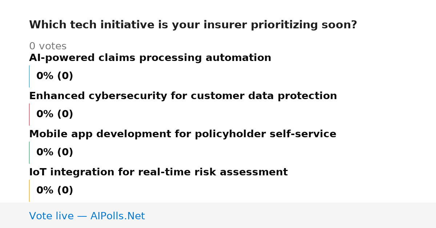This screenshot has height=228, width=436.
Task: Click the red bar under Enhanced cybersecurity
Action: coord(29,114)
